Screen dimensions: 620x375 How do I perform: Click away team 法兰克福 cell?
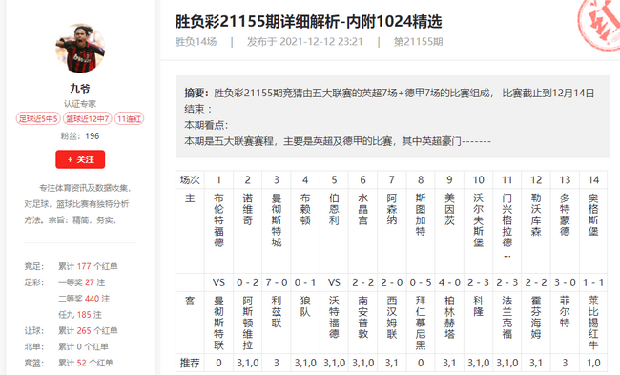(x=507, y=323)
